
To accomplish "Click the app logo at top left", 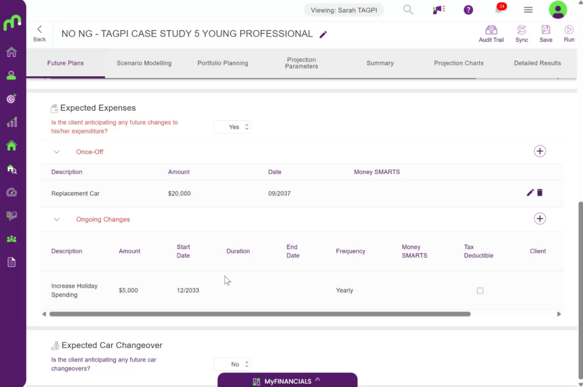I will [x=13, y=23].
